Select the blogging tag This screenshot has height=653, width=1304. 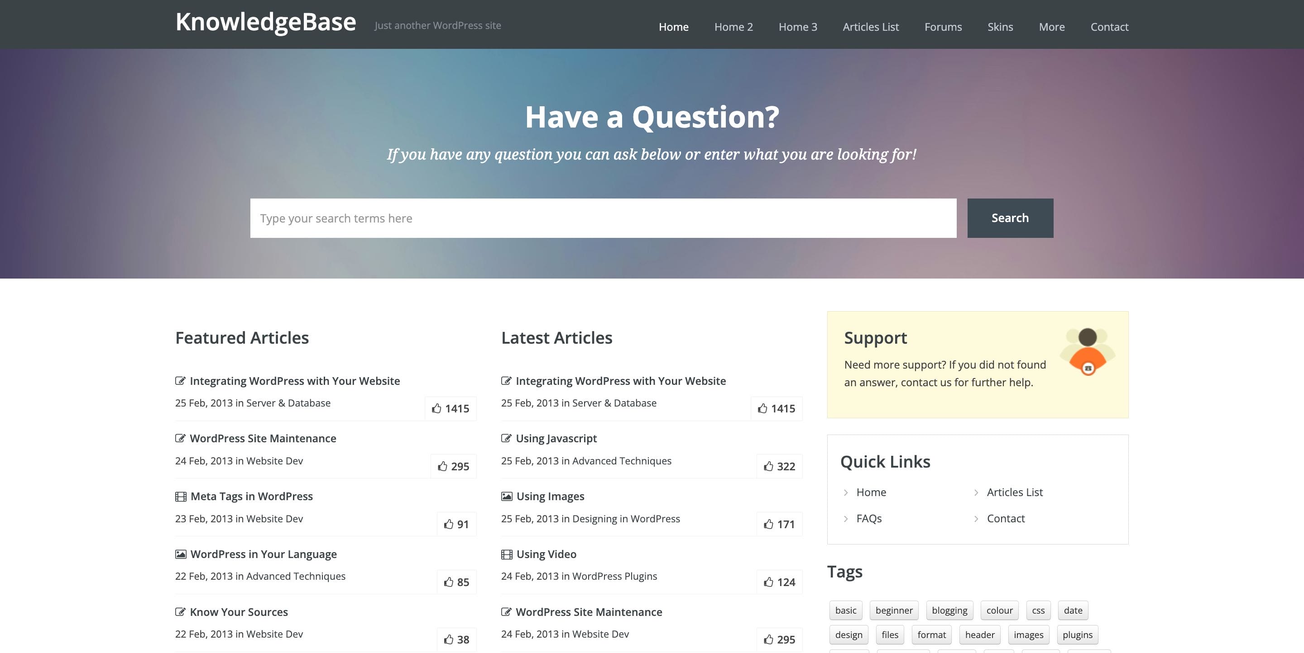pos(949,610)
